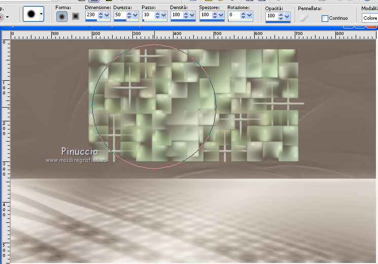Image resolution: width=378 pixels, height=264 pixels.
Task: Step the Durezza value with spinner arrows
Action: 129,15
